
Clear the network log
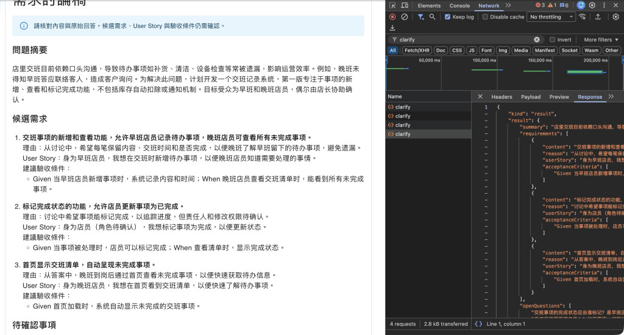click(x=405, y=16)
